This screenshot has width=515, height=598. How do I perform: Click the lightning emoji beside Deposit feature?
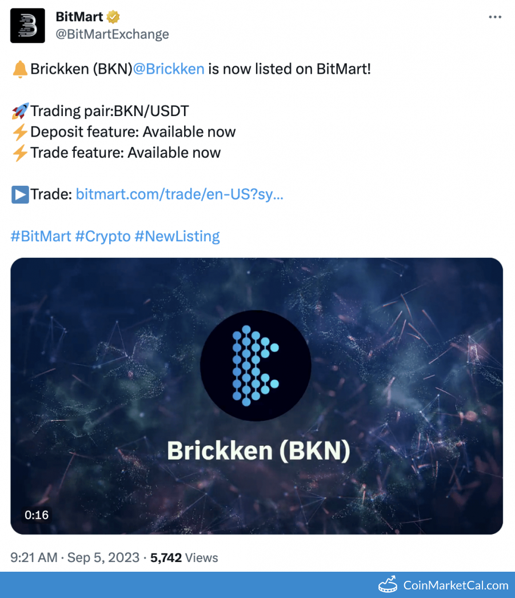click(19, 132)
